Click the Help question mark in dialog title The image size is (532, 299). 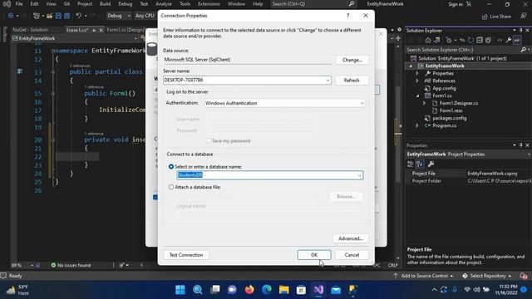347,16
